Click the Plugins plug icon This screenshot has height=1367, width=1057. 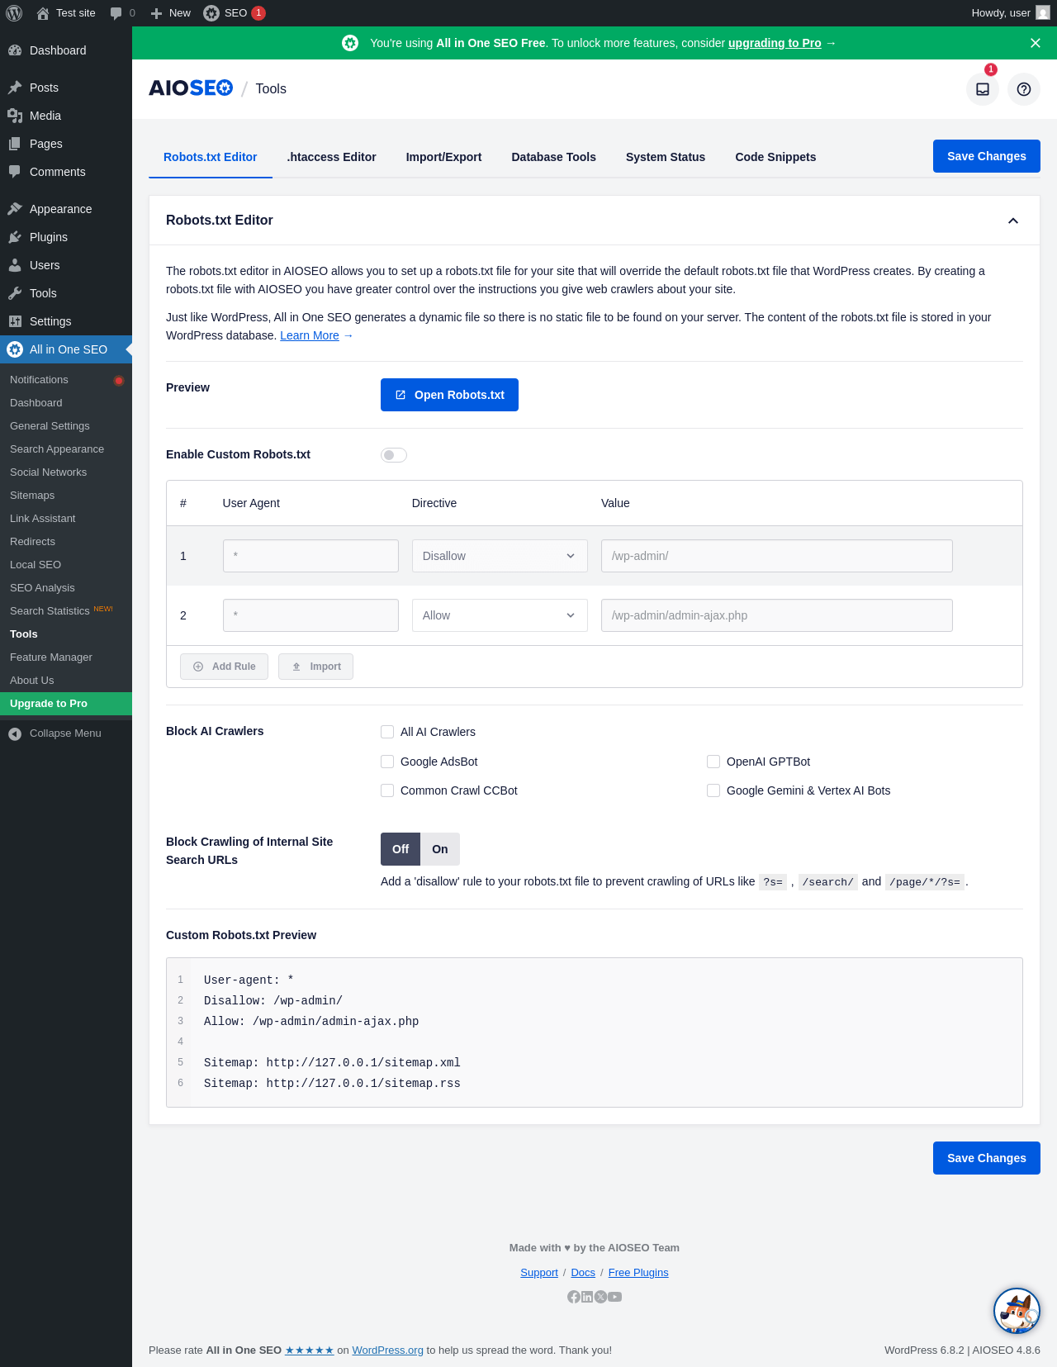(15, 237)
